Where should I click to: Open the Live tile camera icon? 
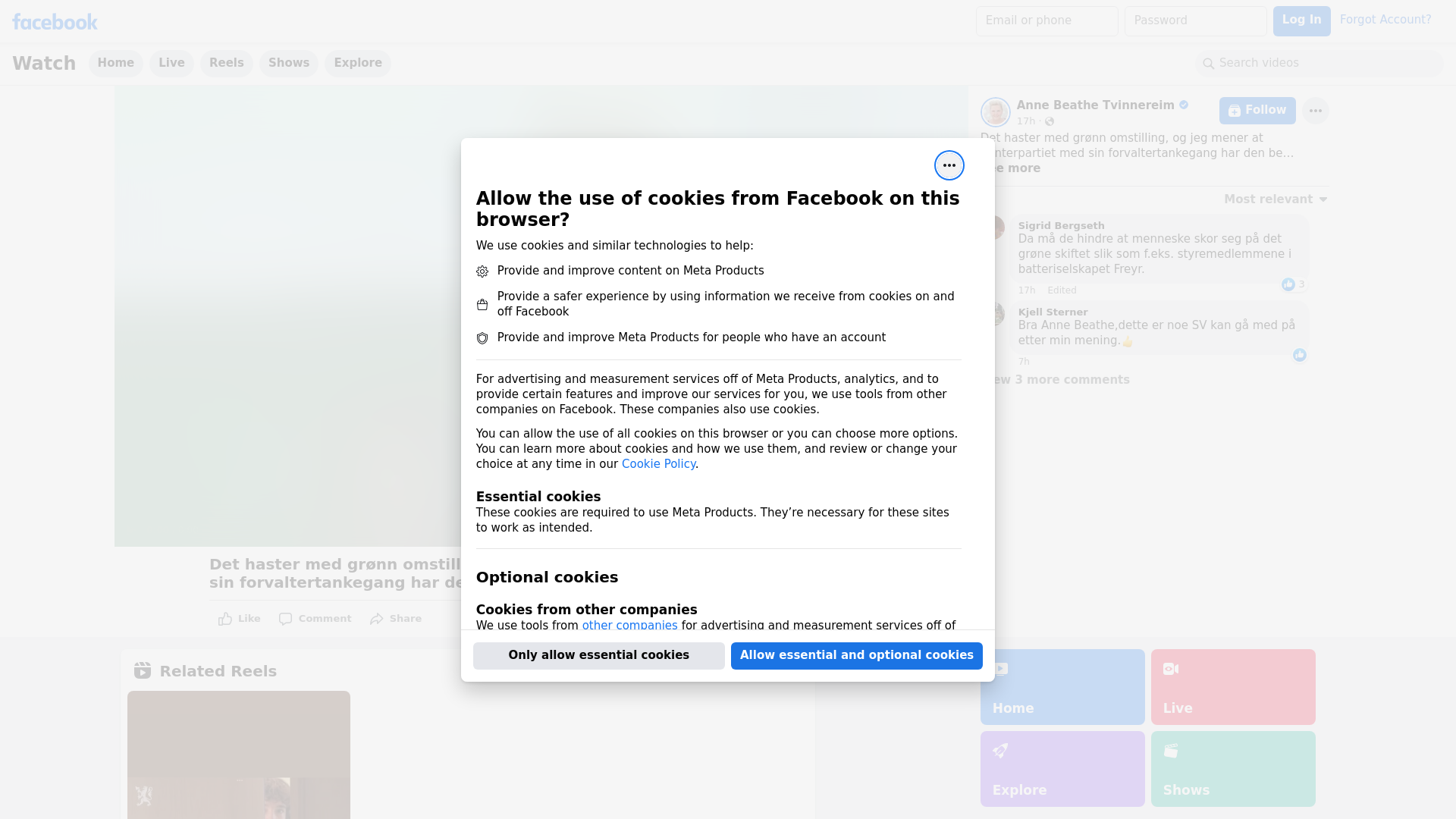pyautogui.click(x=1171, y=669)
